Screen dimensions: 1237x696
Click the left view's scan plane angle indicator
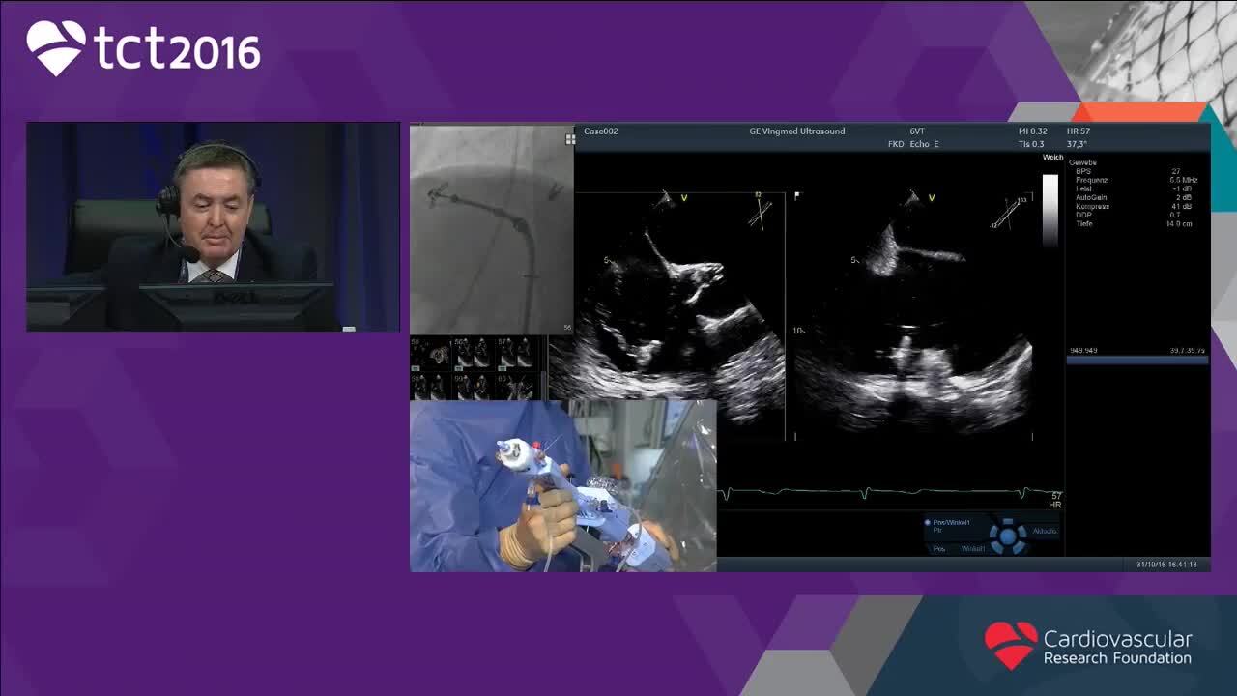(759, 213)
